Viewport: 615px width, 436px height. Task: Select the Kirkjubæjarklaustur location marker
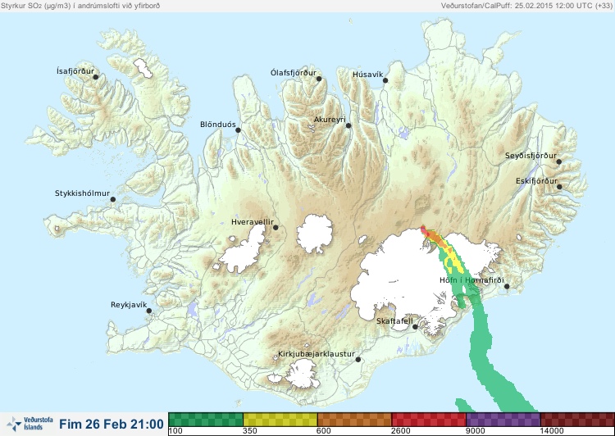(358, 360)
